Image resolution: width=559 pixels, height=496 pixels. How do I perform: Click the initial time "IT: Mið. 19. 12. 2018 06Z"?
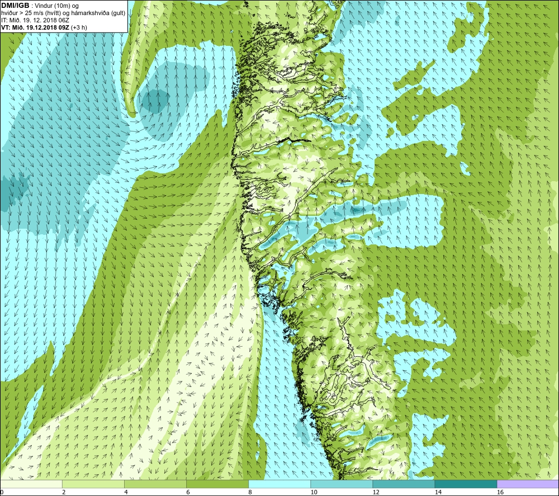[x=35, y=20]
